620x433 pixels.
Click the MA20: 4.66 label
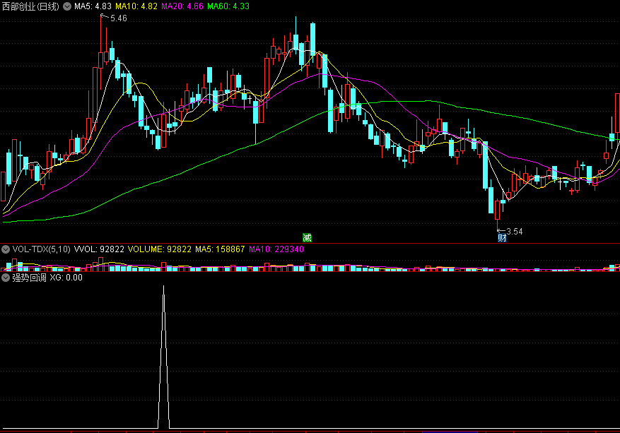pos(182,6)
